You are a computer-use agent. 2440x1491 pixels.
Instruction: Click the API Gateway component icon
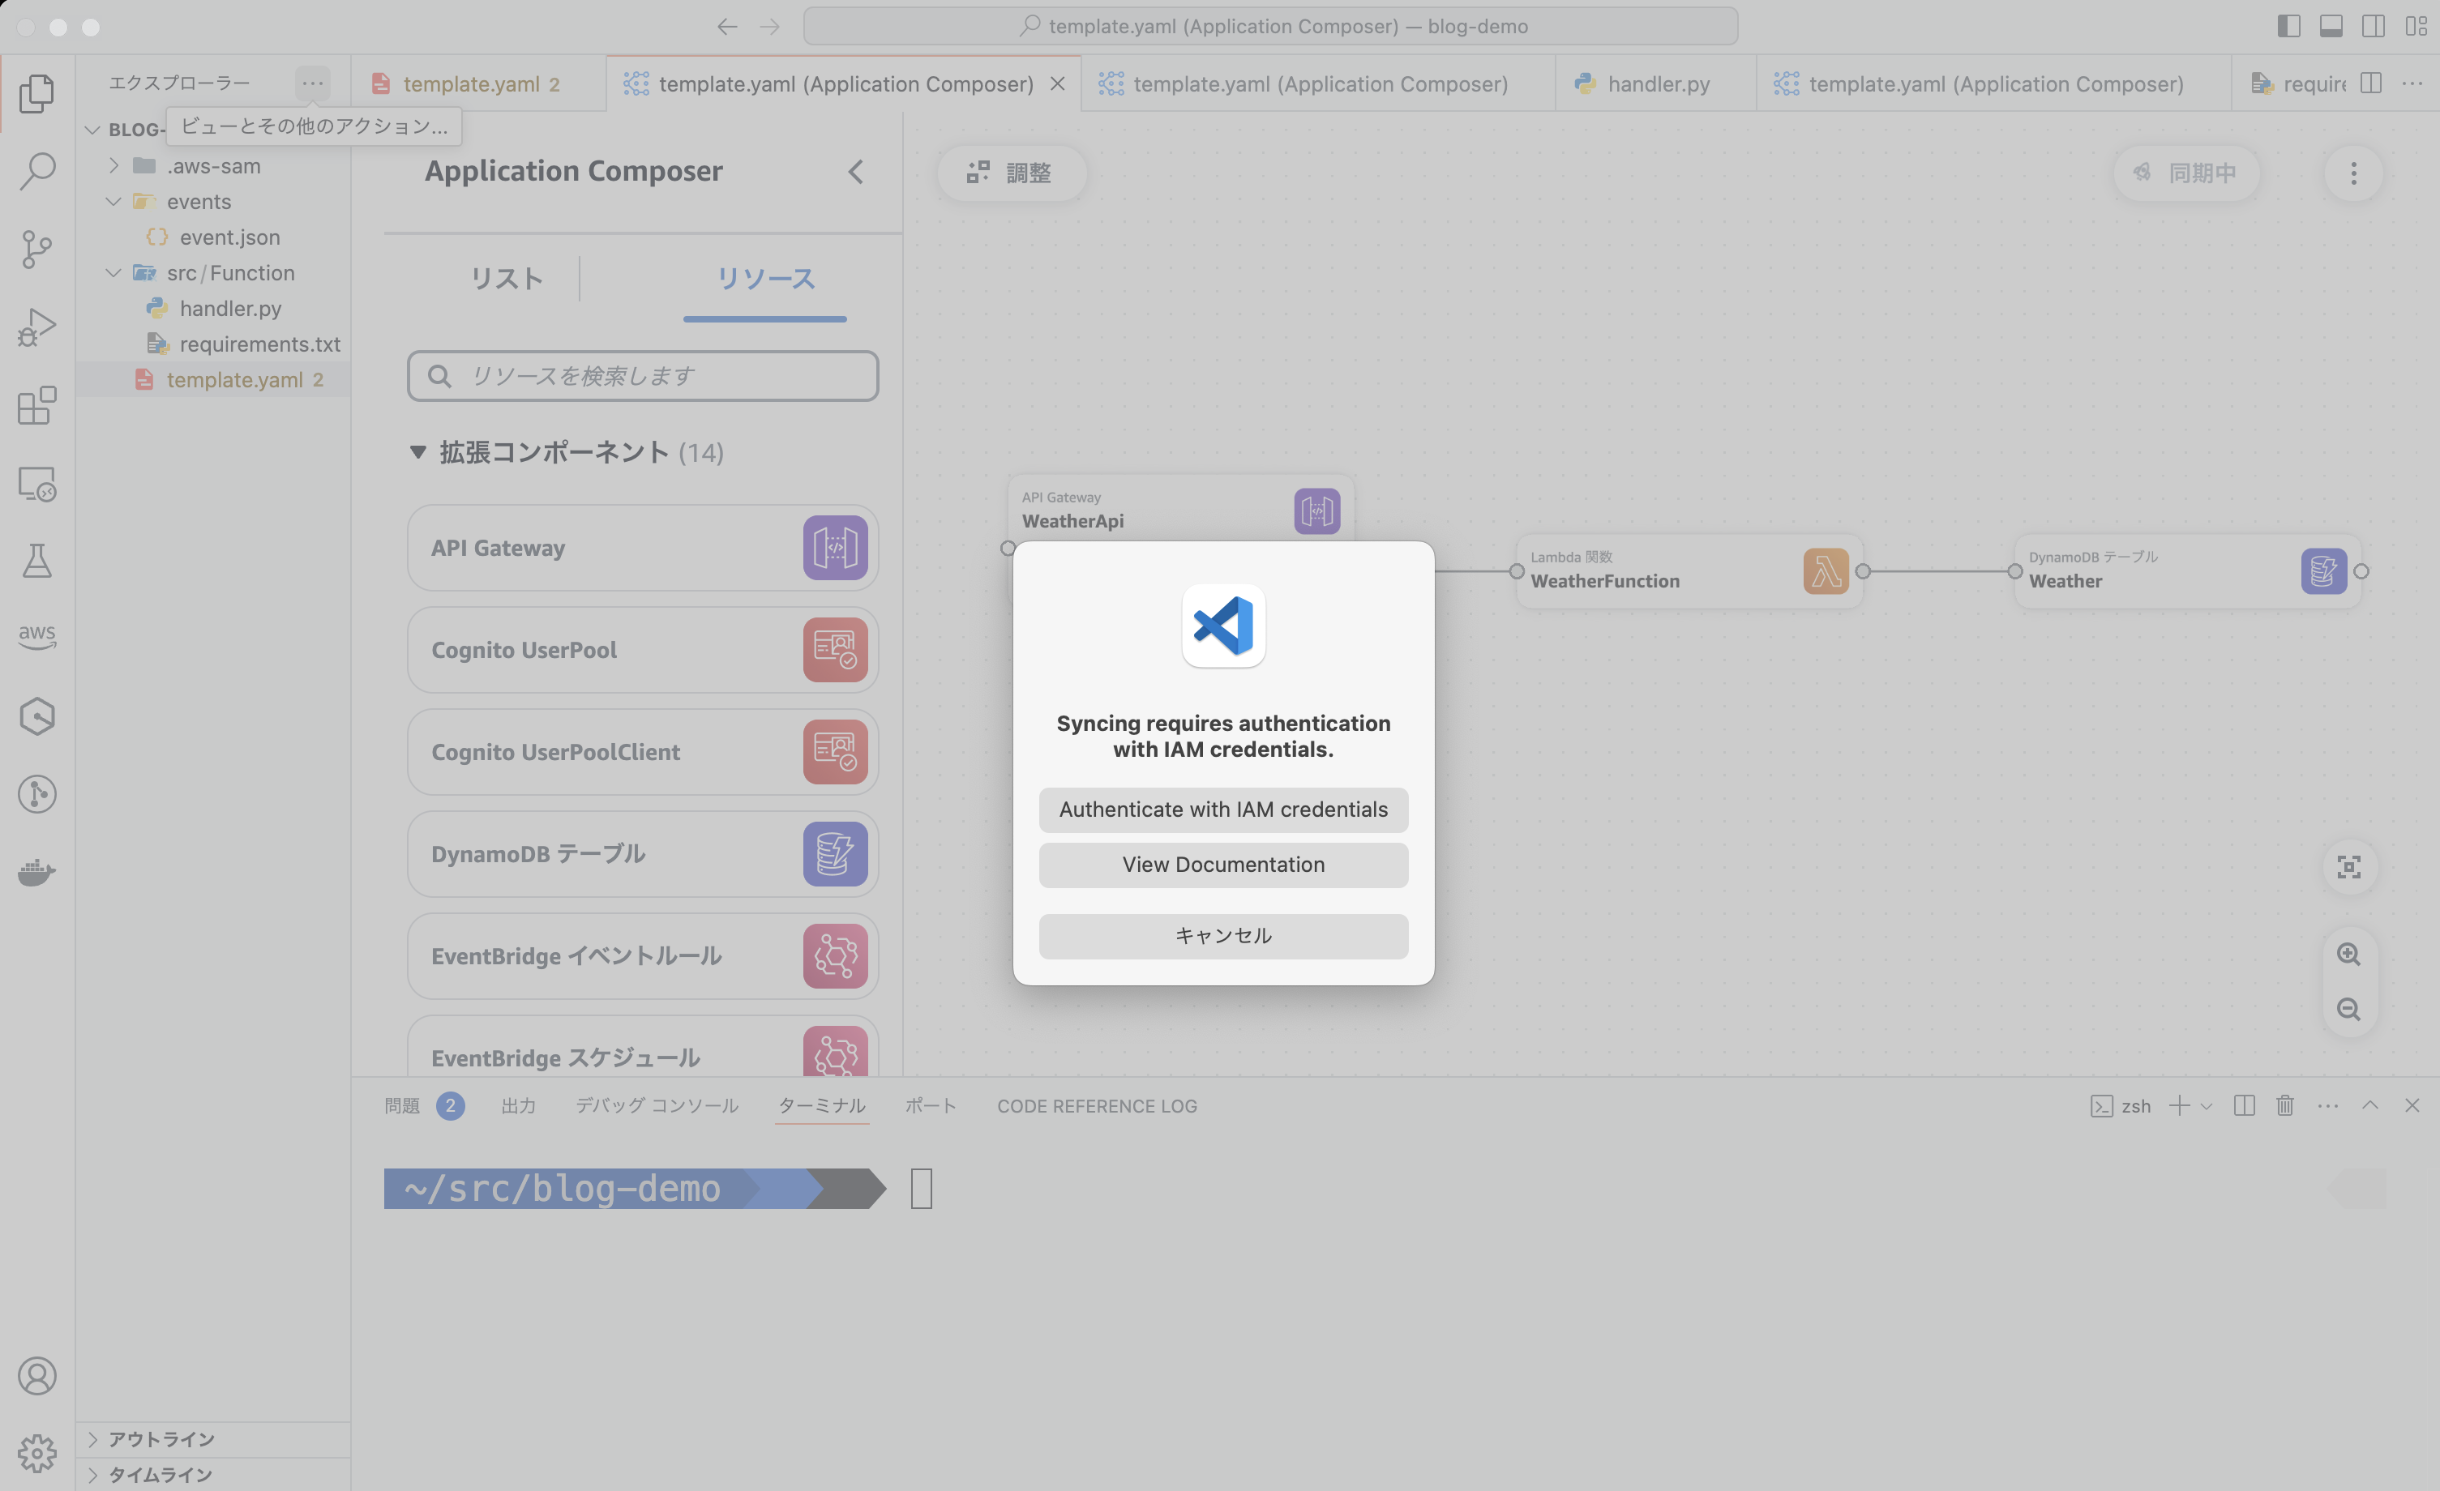[x=835, y=548]
